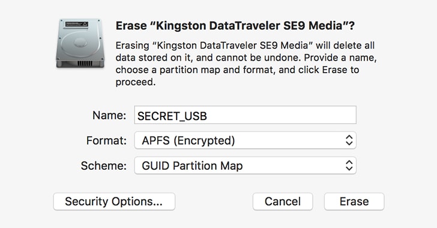The width and height of the screenshot is (437, 228).
Task: Open the Format popup showing APFS (Encrypted)
Action: pyautogui.click(x=246, y=140)
